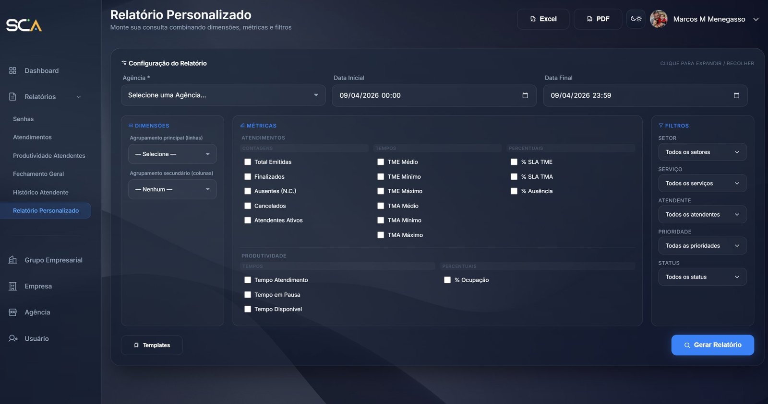
Task: Click the Dimensões section icon
Action: (x=131, y=126)
